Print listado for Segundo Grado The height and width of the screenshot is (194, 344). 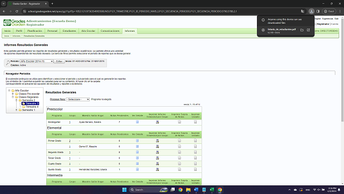[195, 152]
